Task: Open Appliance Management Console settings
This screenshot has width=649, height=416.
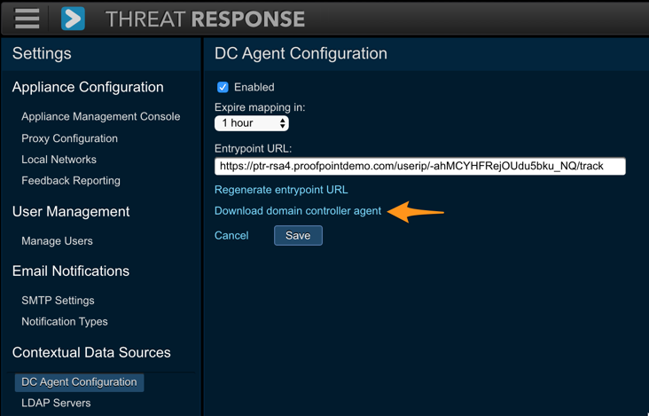Action: (100, 116)
